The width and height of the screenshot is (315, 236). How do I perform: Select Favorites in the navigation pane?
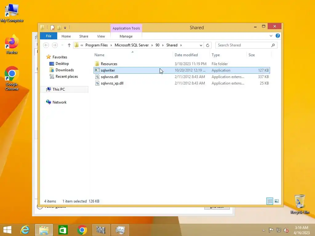[x=60, y=57]
